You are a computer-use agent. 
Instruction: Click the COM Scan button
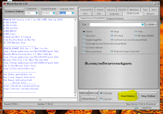(84, 93)
